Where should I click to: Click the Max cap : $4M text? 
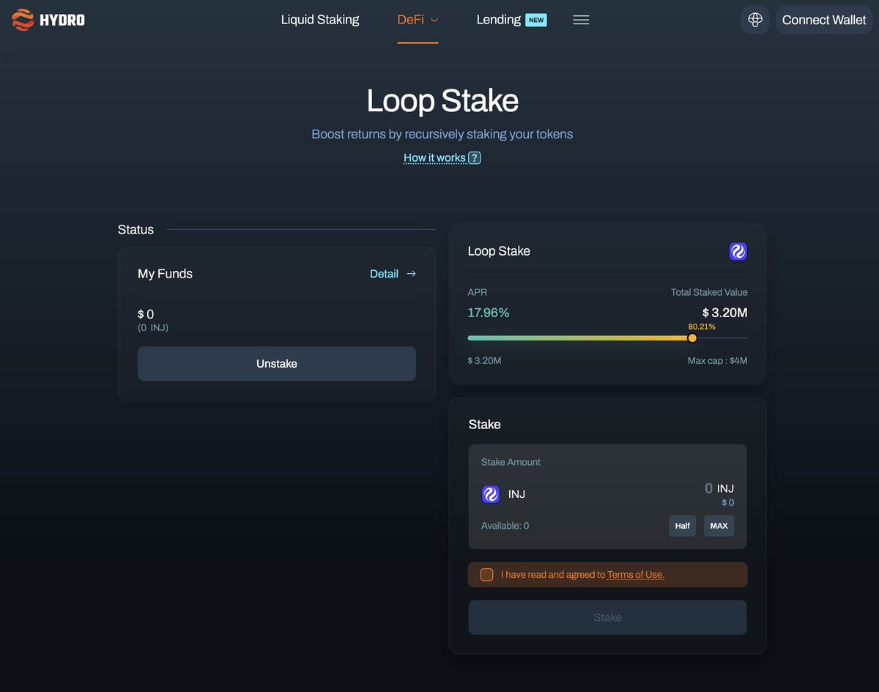tap(718, 361)
